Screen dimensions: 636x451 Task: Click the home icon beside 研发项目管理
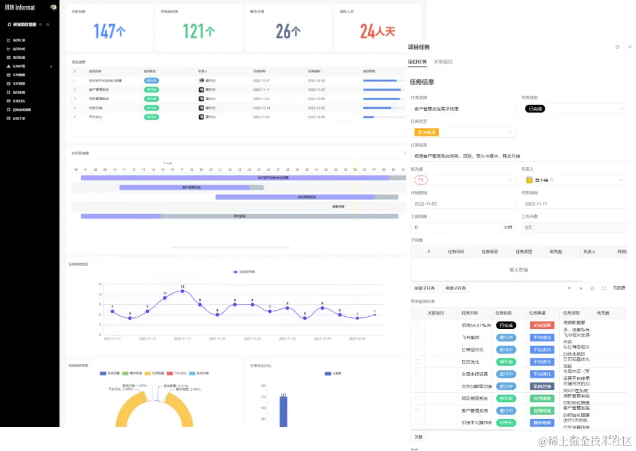click(9, 24)
